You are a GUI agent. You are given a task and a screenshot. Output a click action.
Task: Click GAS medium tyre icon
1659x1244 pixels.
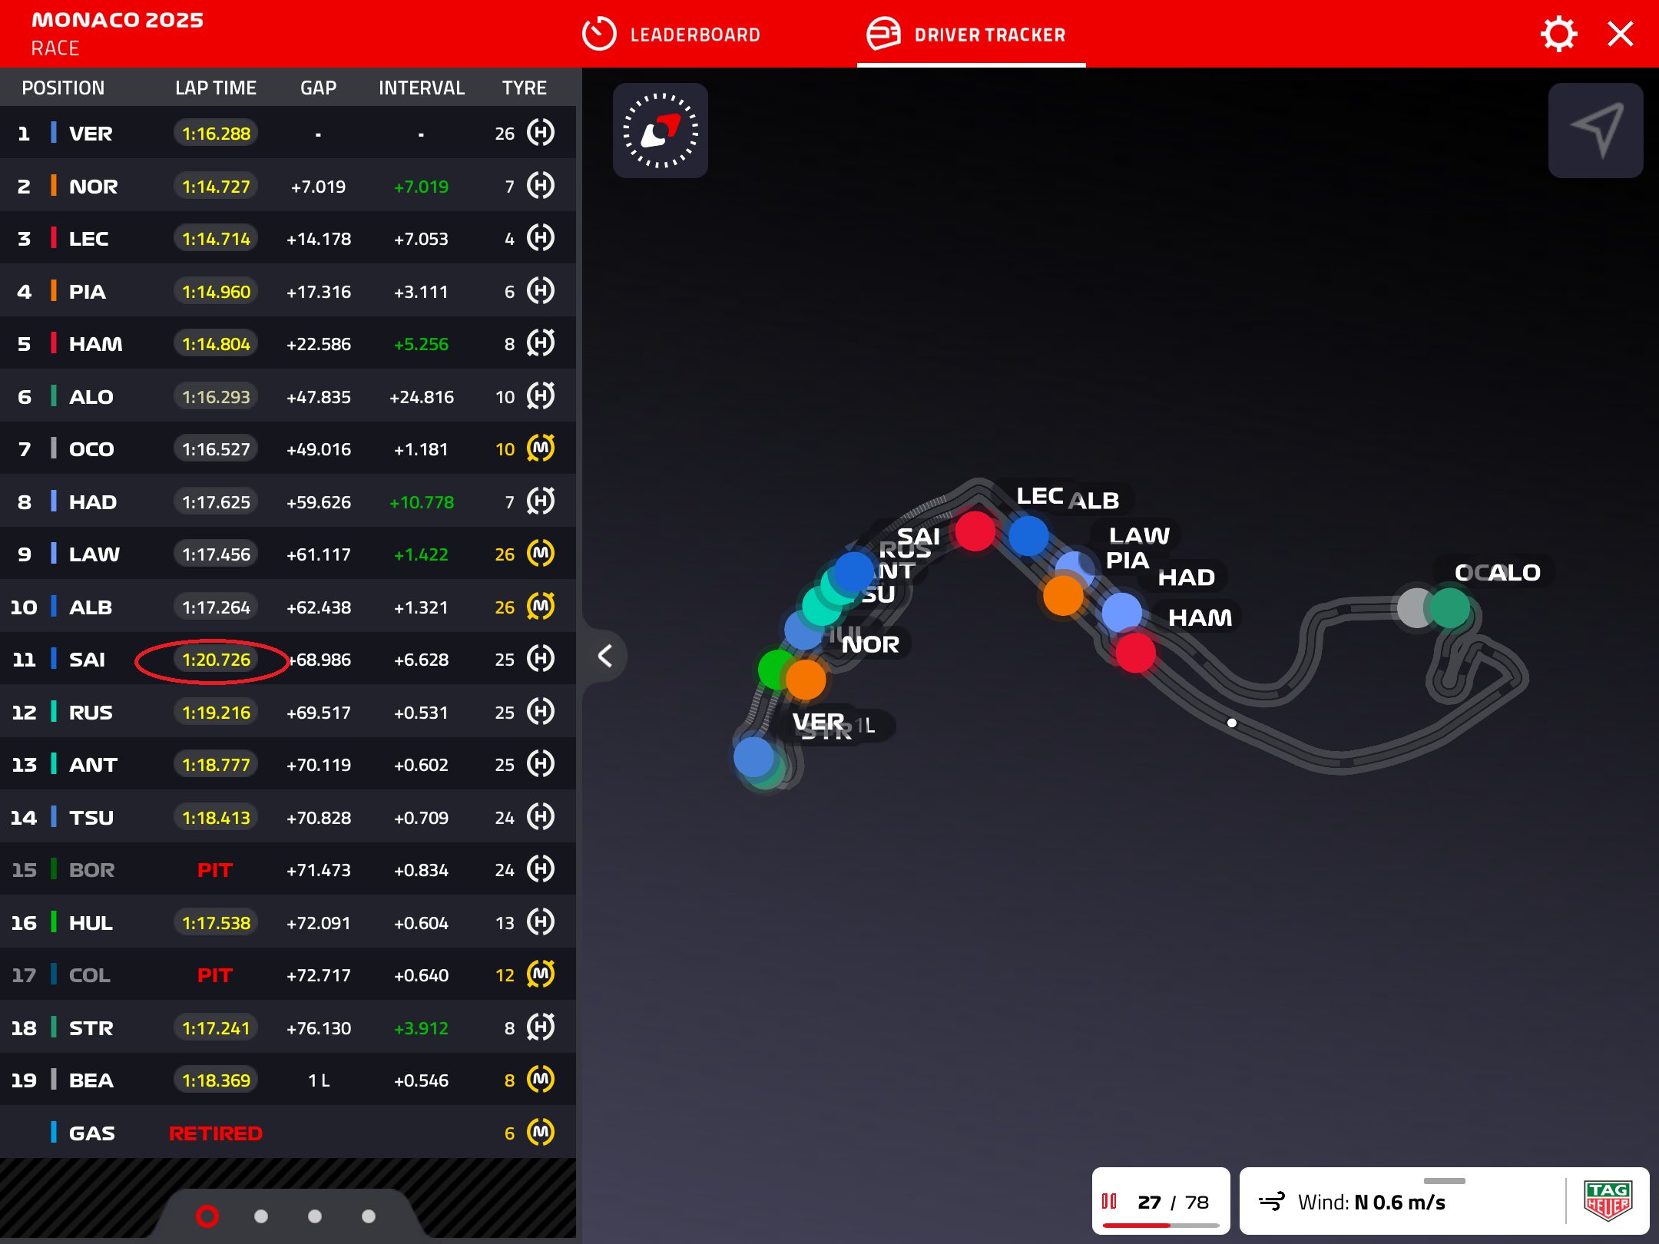coord(541,1133)
